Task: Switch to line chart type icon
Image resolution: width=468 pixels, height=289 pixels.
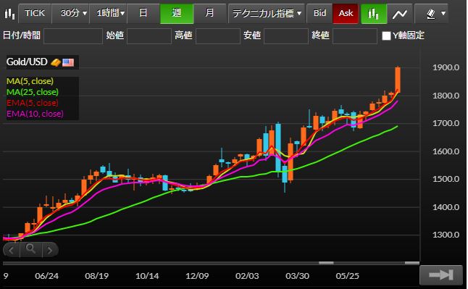Action: [x=400, y=14]
